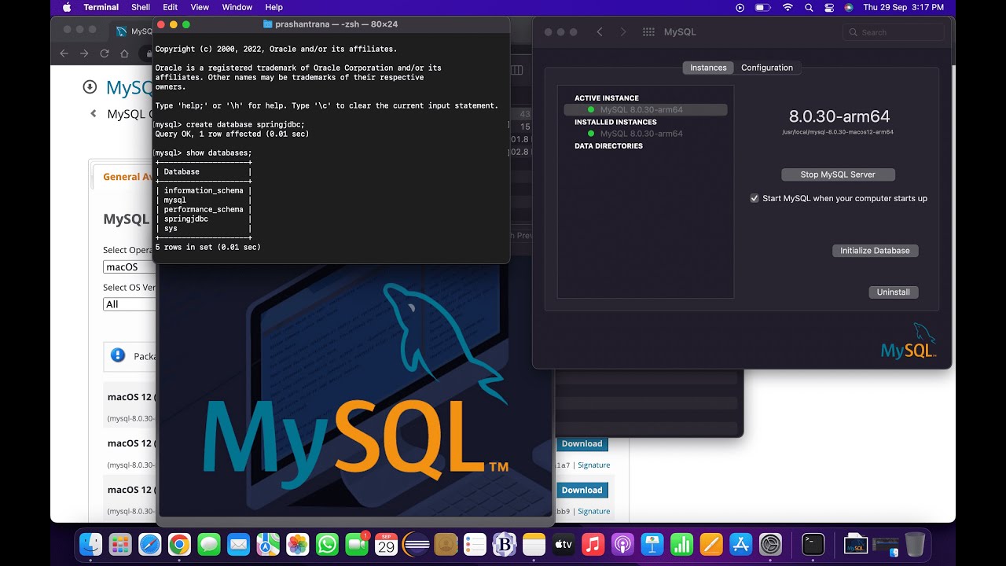
Task: Open Wi-Fi status in menu bar
Action: [787, 7]
